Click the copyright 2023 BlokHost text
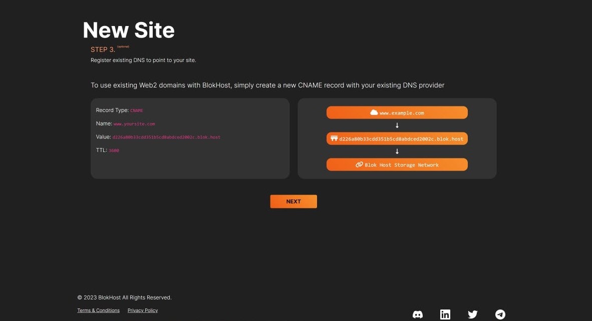 (124, 297)
